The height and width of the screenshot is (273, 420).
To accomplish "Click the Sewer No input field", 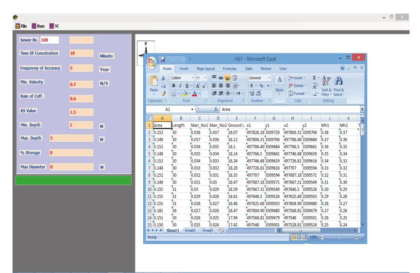I will [50, 40].
